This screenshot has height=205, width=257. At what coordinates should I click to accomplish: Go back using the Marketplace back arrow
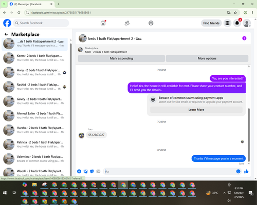coord(6,34)
